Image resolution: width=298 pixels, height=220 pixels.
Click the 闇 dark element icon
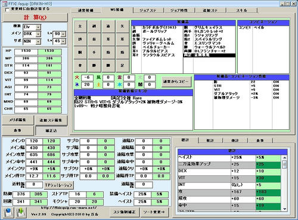tap(140, 85)
